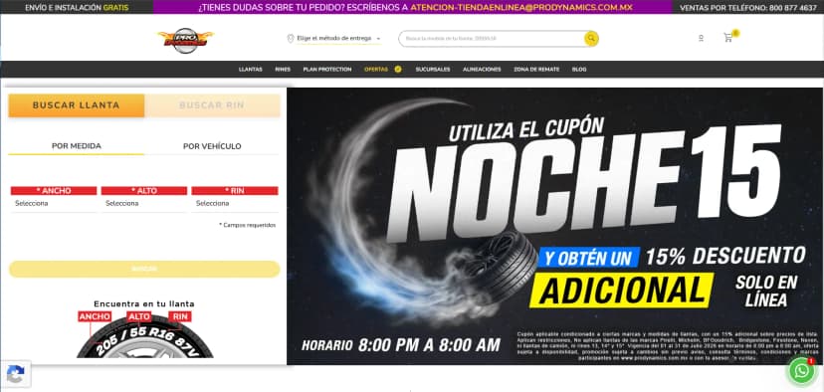Open the shopping cart icon
Image resolution: width=824 pixels, height=392 pixels.
click(x=727, y=37)
